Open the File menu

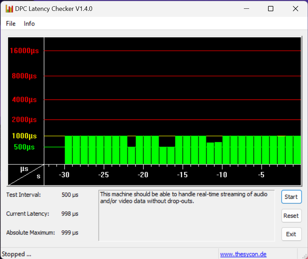(11, 23)
